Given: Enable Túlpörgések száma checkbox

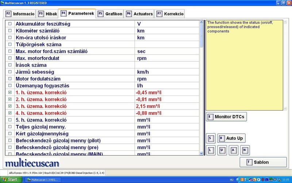Looking at the screenshot, I should (x=10, y=44).
